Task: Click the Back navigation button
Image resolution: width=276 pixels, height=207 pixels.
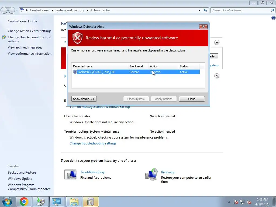Action: click(x=4, y=10)
